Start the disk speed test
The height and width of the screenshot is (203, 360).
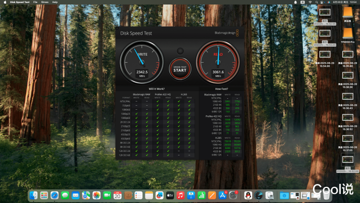point(180,69)
